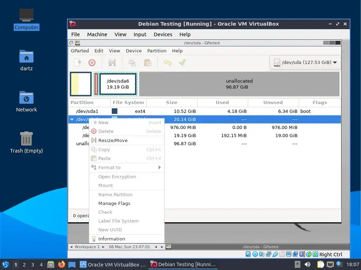This screenshot has height=270, width=361.
Task: Click the volume icon in system tray
Action: pos(307,264)
